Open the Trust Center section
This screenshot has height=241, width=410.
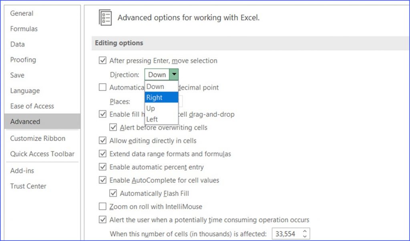pyautogui.click(x=28, y=186)
